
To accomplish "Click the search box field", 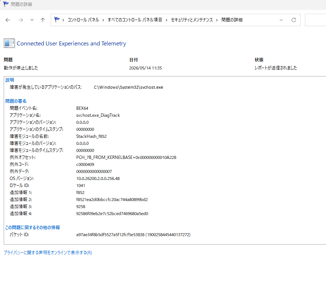I will tap(315, 20).
